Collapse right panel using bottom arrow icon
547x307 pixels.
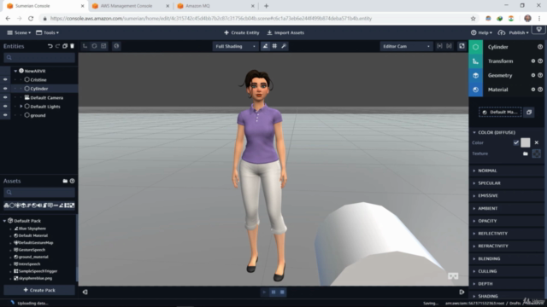point(462,292)
